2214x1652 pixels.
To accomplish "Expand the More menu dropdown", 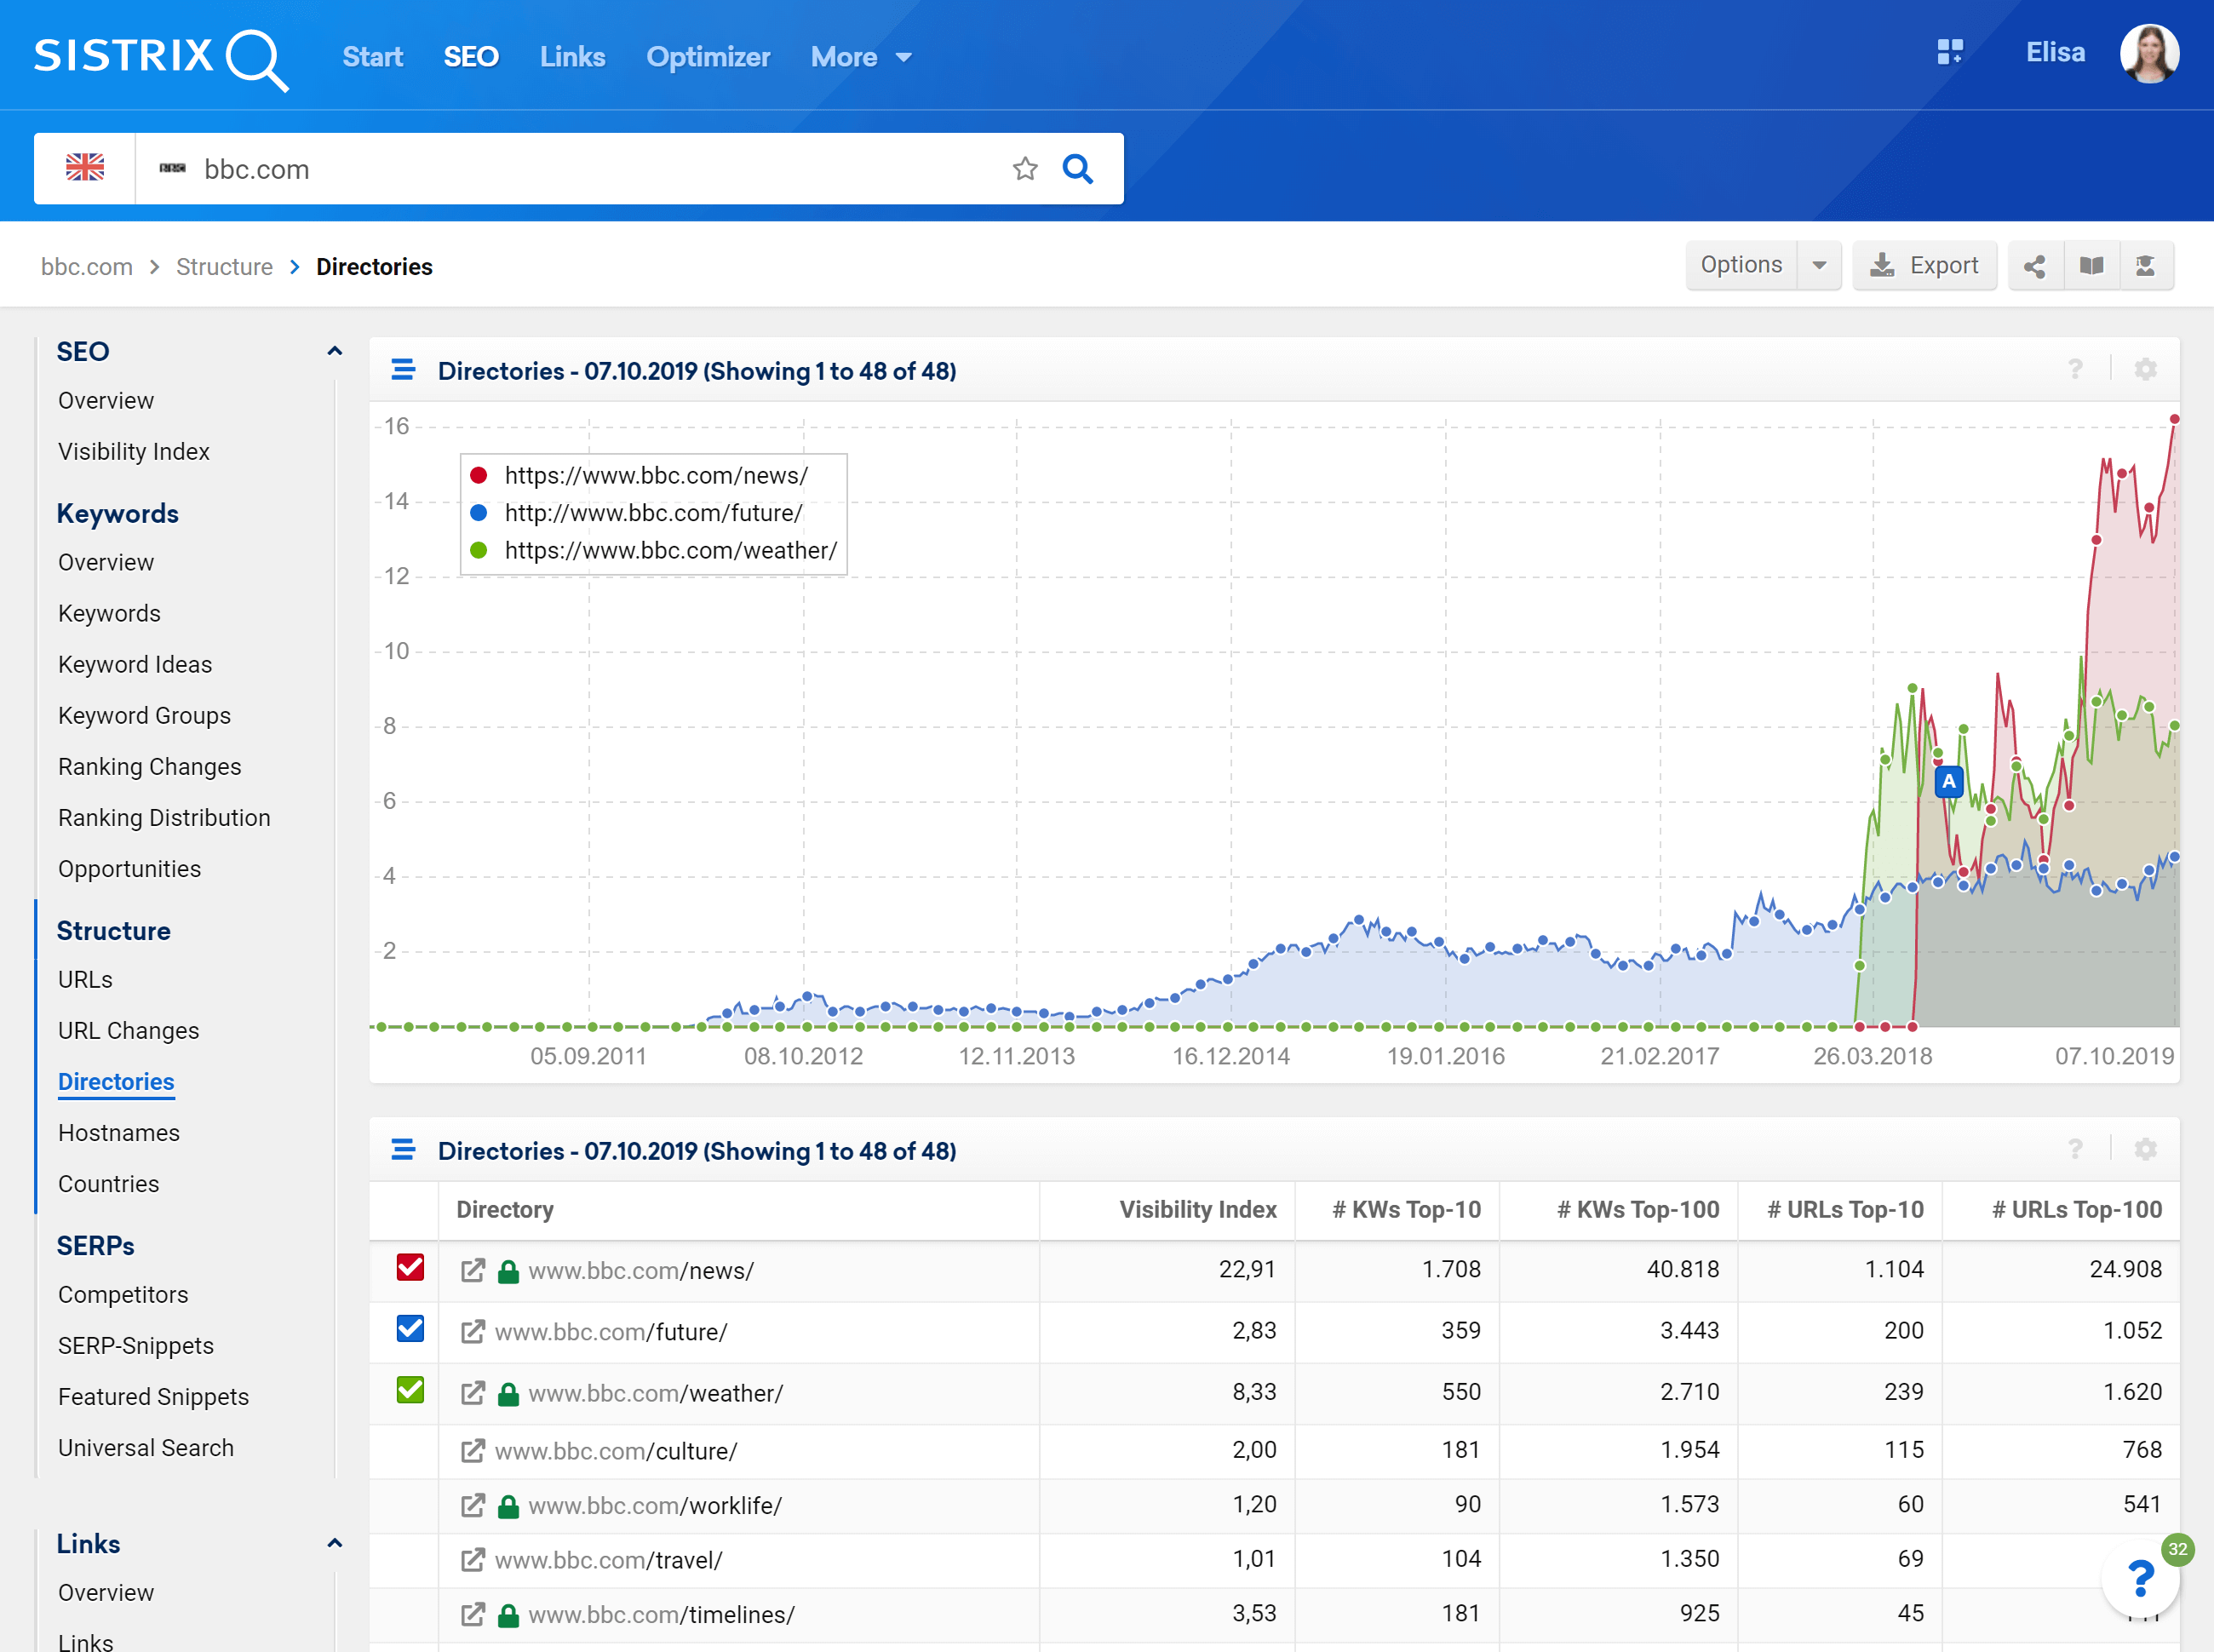I will tap(861, 57).
